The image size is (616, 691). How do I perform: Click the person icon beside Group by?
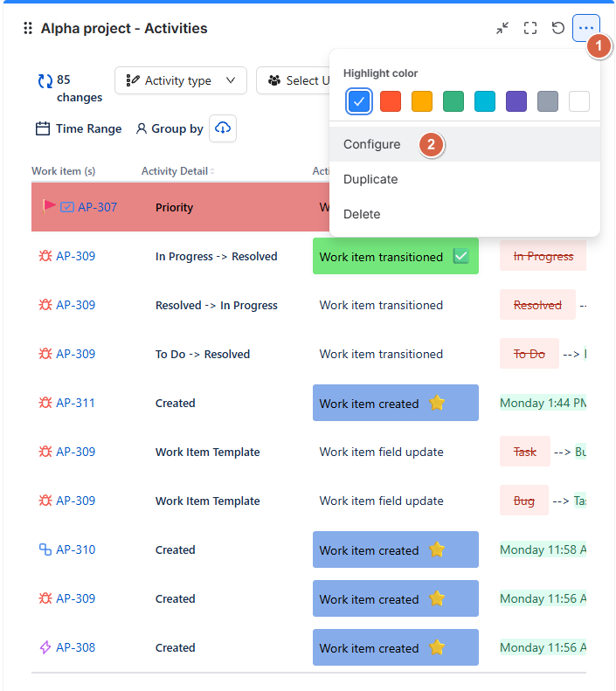point(141,128)
